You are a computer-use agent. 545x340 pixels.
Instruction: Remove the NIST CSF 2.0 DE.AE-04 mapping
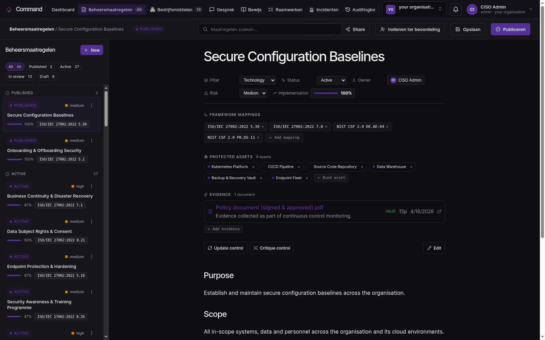pos(387,127)
